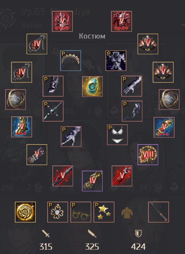Viewport: 185px width, 254px height.
Task: Select the riding crop tool slot
Action: point(158,212)
